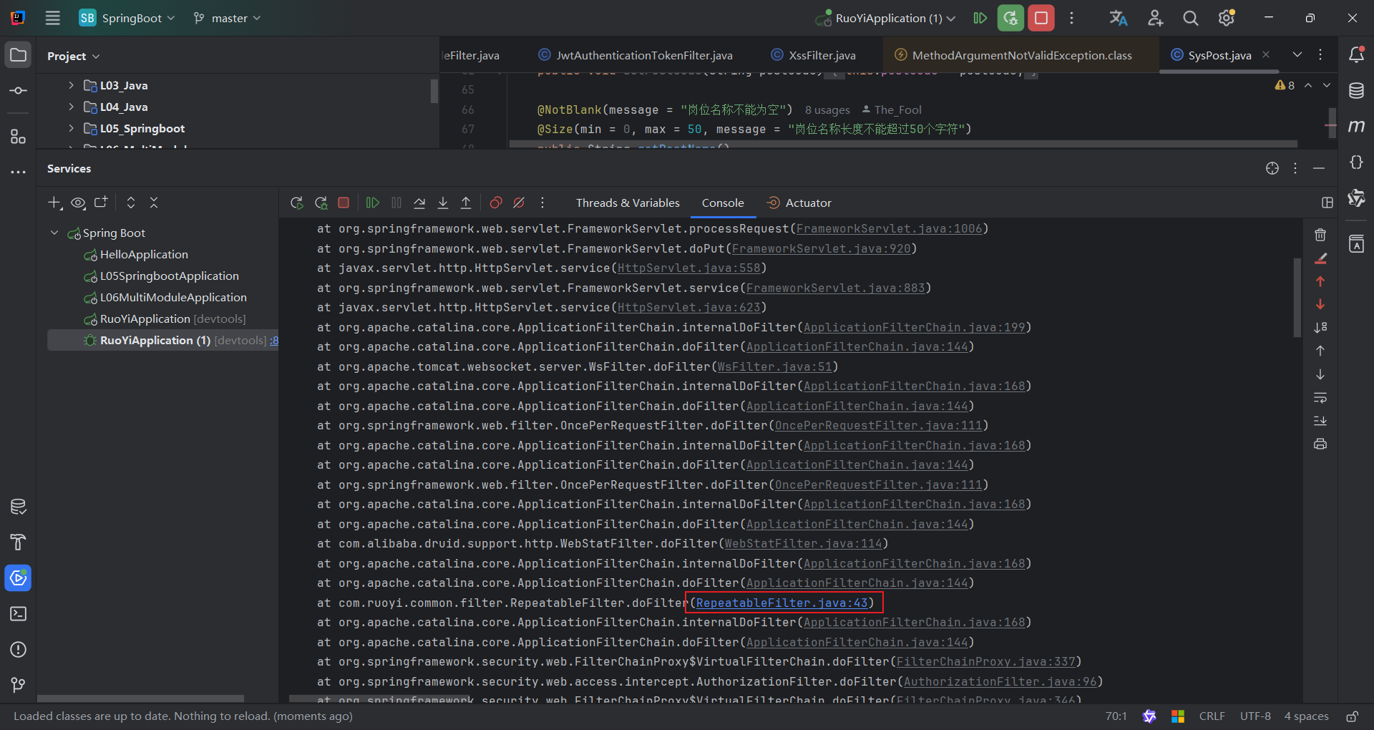The width and height of the screenshot is (1374, 730).
Task: Open FilterChainProxy.java:337 link
Action: pyautogui.click(x=985, y=662)
